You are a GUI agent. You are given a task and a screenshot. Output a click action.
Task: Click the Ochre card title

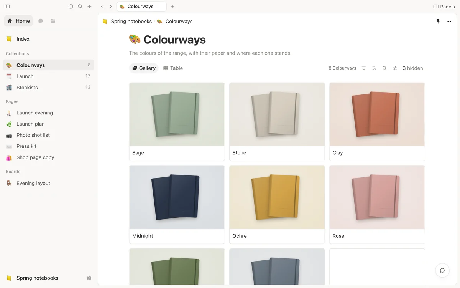(240, 236)
